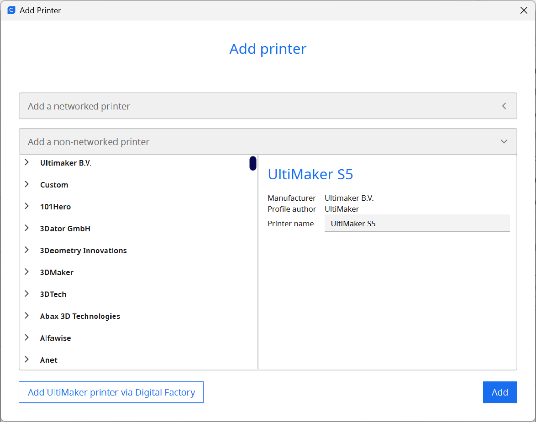The width and height of the screenshot is (536, 422).
Task: Focus the Printer name input field
Action: click(x=417, y=224)
